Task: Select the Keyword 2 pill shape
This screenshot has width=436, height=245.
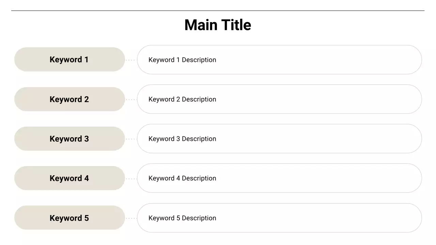Action: tap(69, 99)
